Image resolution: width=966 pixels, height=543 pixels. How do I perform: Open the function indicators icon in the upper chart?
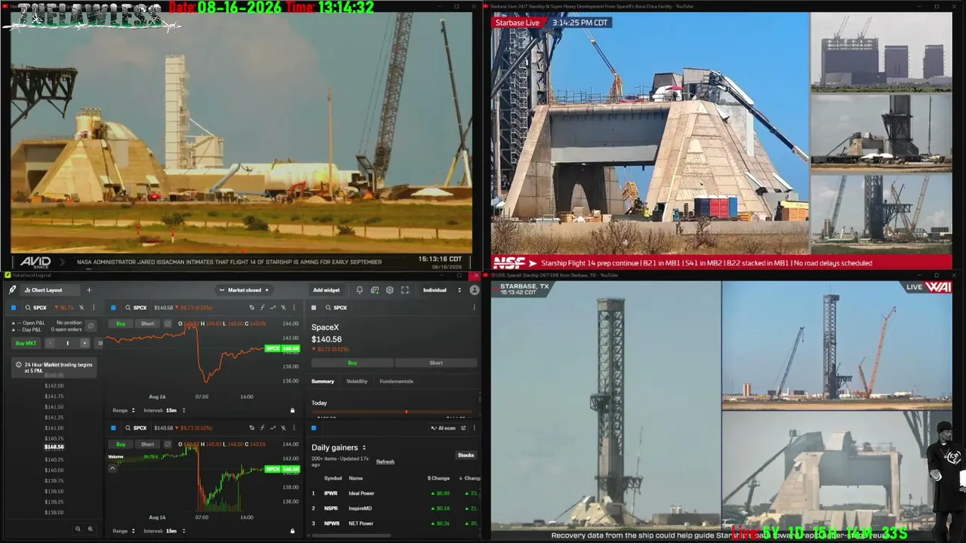pyautogui.click(x=262, y=308)
